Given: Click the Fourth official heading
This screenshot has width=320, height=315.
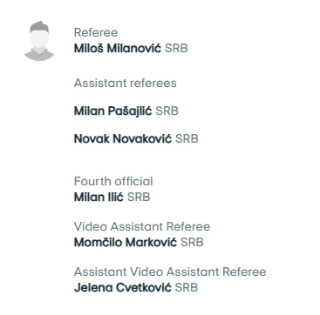Looking at the screenshot, I should point(113,182).
